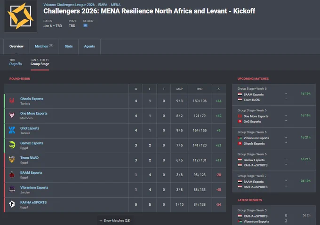The width and height of the screenshot is (320, 225).
Task: Click the MAP column header
Action: [x=179, y=89]
